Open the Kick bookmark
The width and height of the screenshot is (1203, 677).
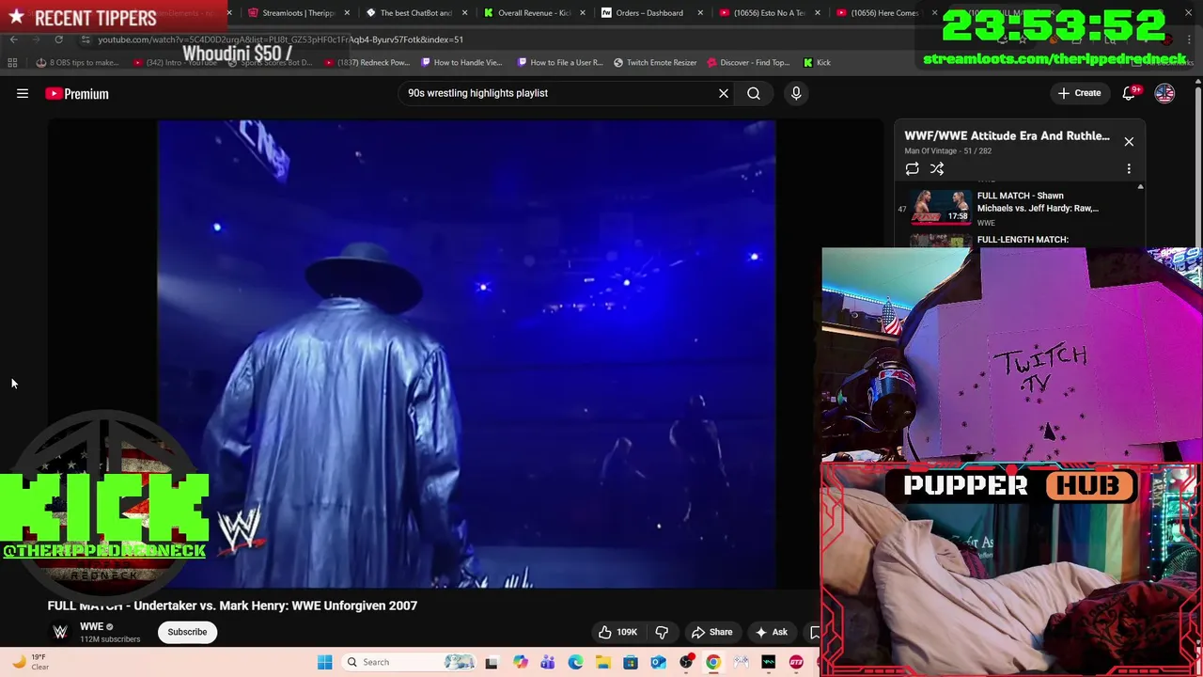tap(817, 63)
